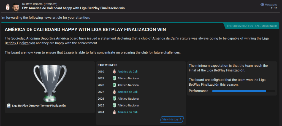Click The Colombian Football Messenger source tab

pyautogui.click(x=252, y=26)
